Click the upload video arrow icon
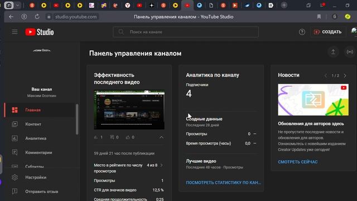This screenshot has width=357, height=201. click(333, 52)
